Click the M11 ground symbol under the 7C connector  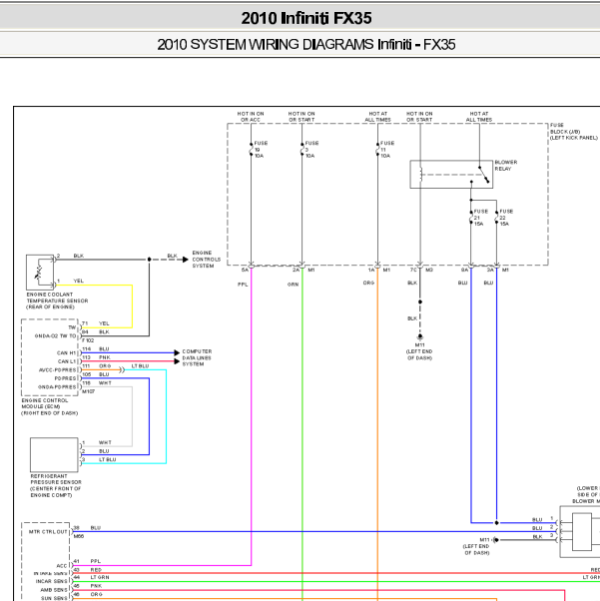pos(420,336)
